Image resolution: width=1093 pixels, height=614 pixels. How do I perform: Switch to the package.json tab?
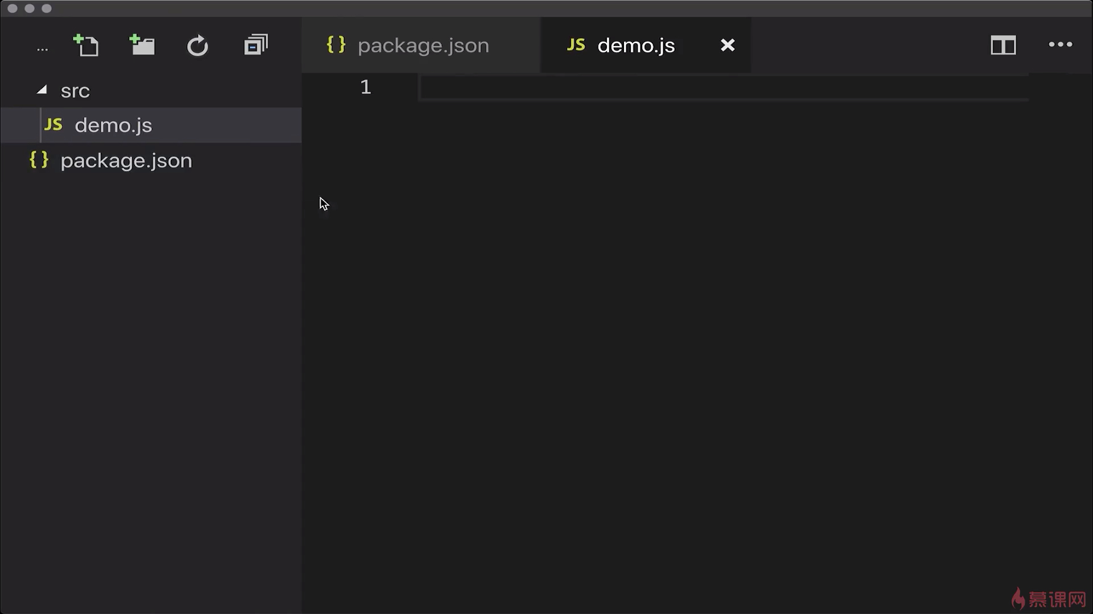tap(422, 45)
